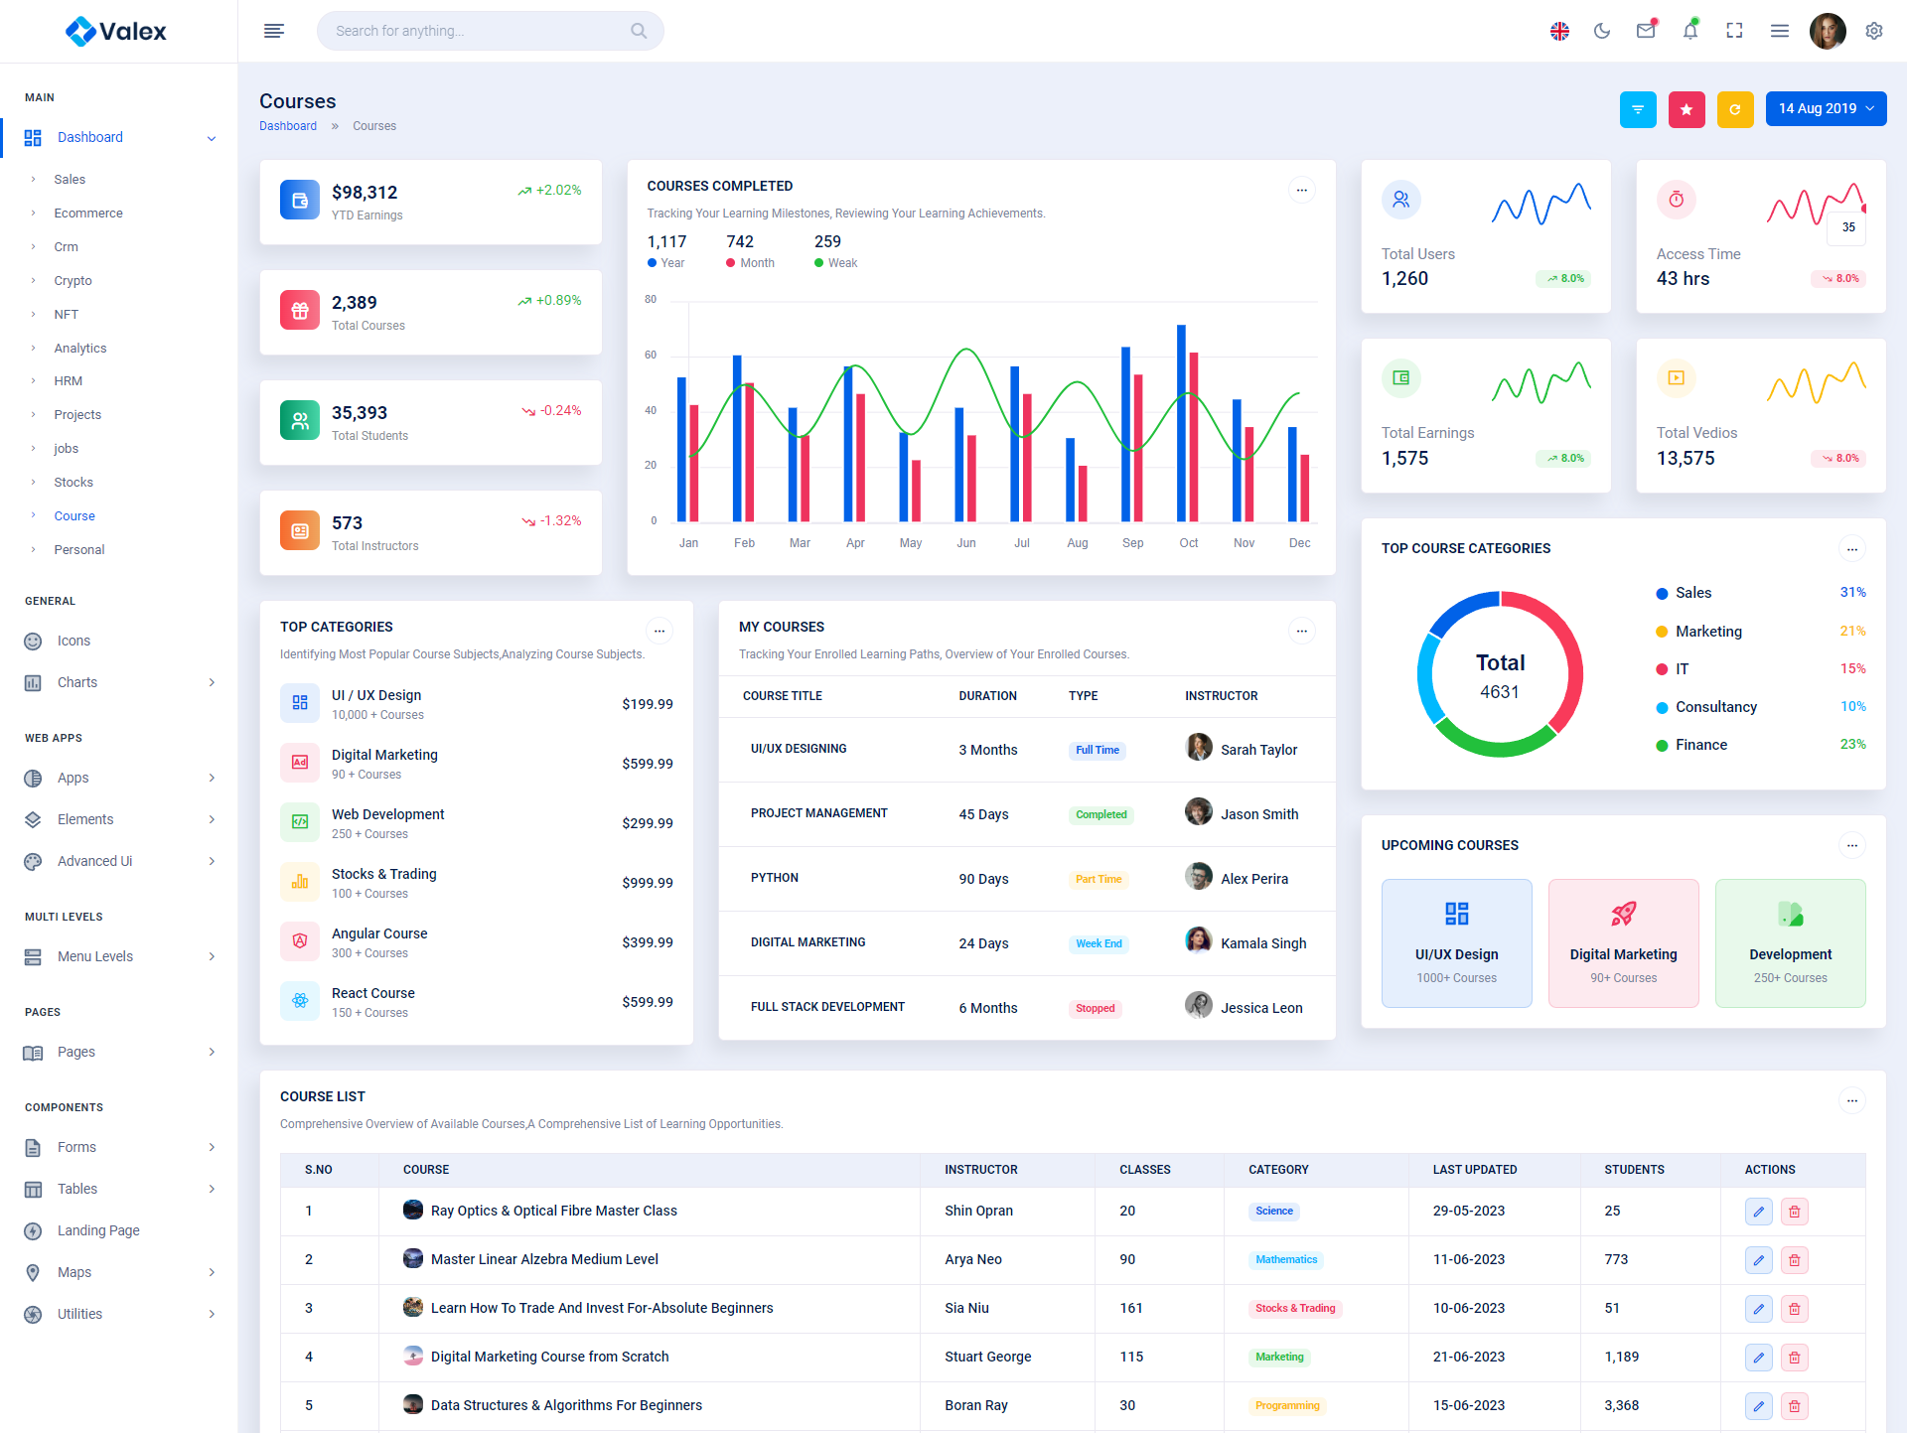This screenshot has height=1433, width=1907.
Task: Open Crypto in the sidebar
Action: [73, 281]
